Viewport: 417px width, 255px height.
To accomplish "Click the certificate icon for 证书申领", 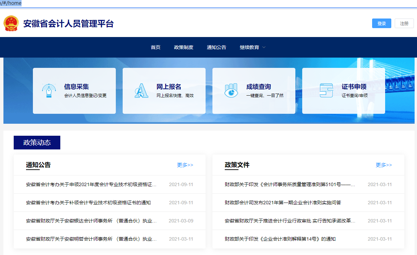I will click(x=326, y=91).
